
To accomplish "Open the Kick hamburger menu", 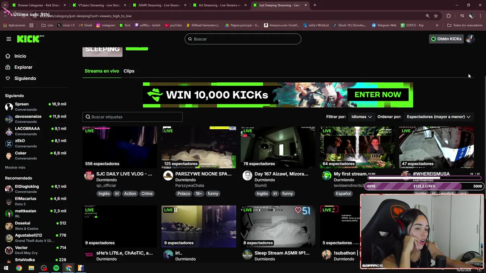I will 9,39.
